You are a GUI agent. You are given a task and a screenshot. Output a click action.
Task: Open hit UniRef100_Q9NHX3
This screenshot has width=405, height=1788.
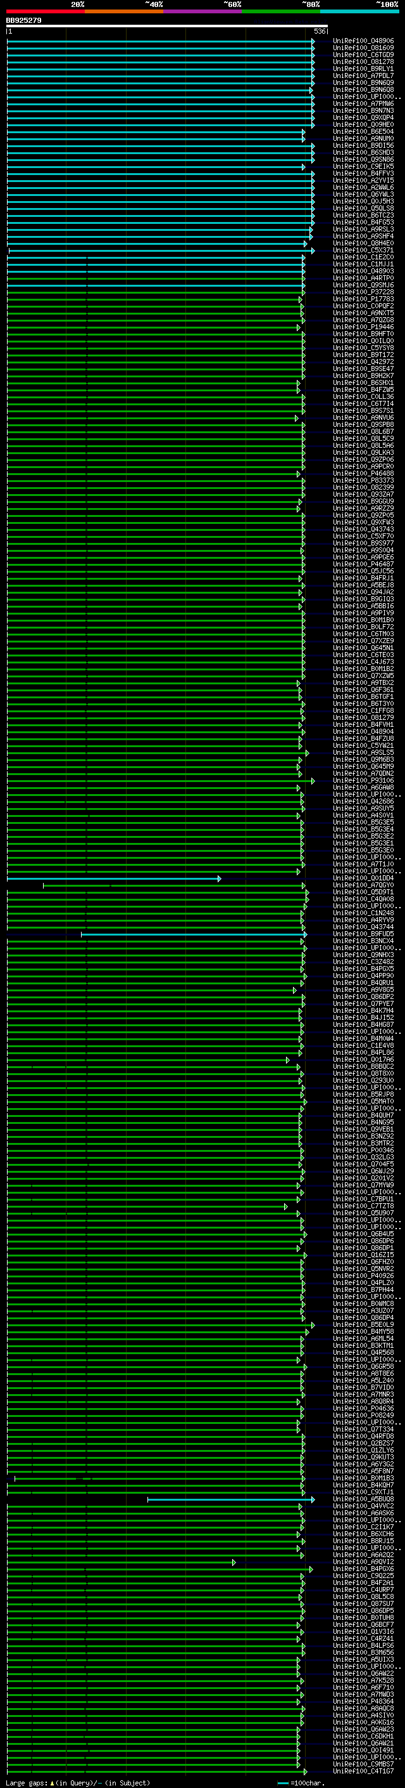pyautogui.click(x=363, y=955)
